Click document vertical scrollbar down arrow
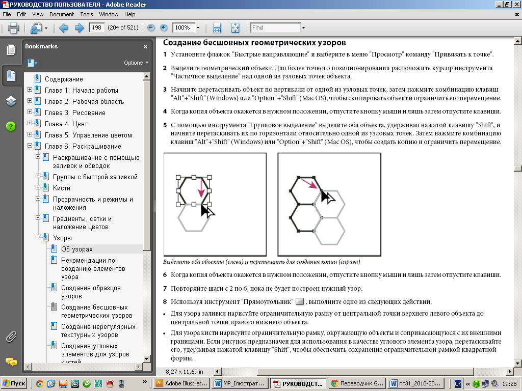522x391 pixels. tap(518, 363)
